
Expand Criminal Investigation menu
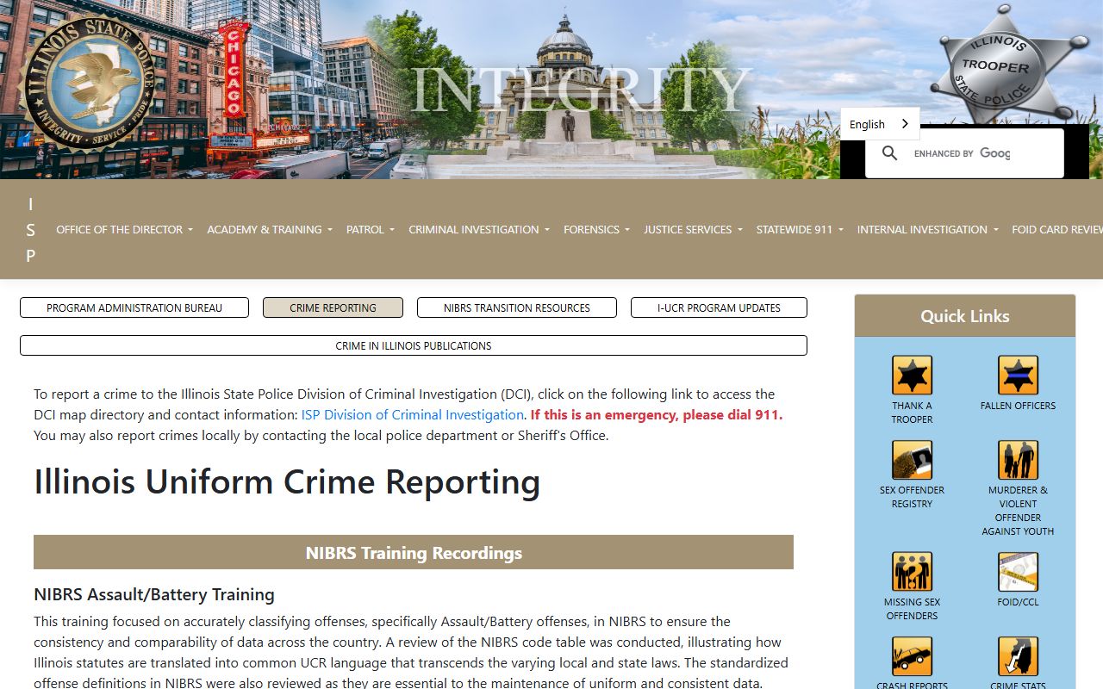coord(479,229)
